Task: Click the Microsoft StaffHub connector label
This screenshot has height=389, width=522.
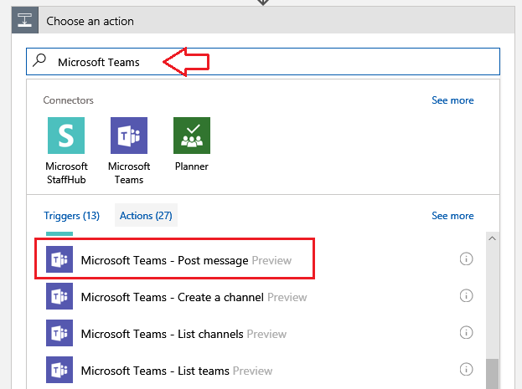Action: pos(66,173)
